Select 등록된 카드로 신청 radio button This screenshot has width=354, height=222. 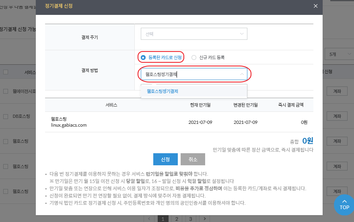[143, 58]
